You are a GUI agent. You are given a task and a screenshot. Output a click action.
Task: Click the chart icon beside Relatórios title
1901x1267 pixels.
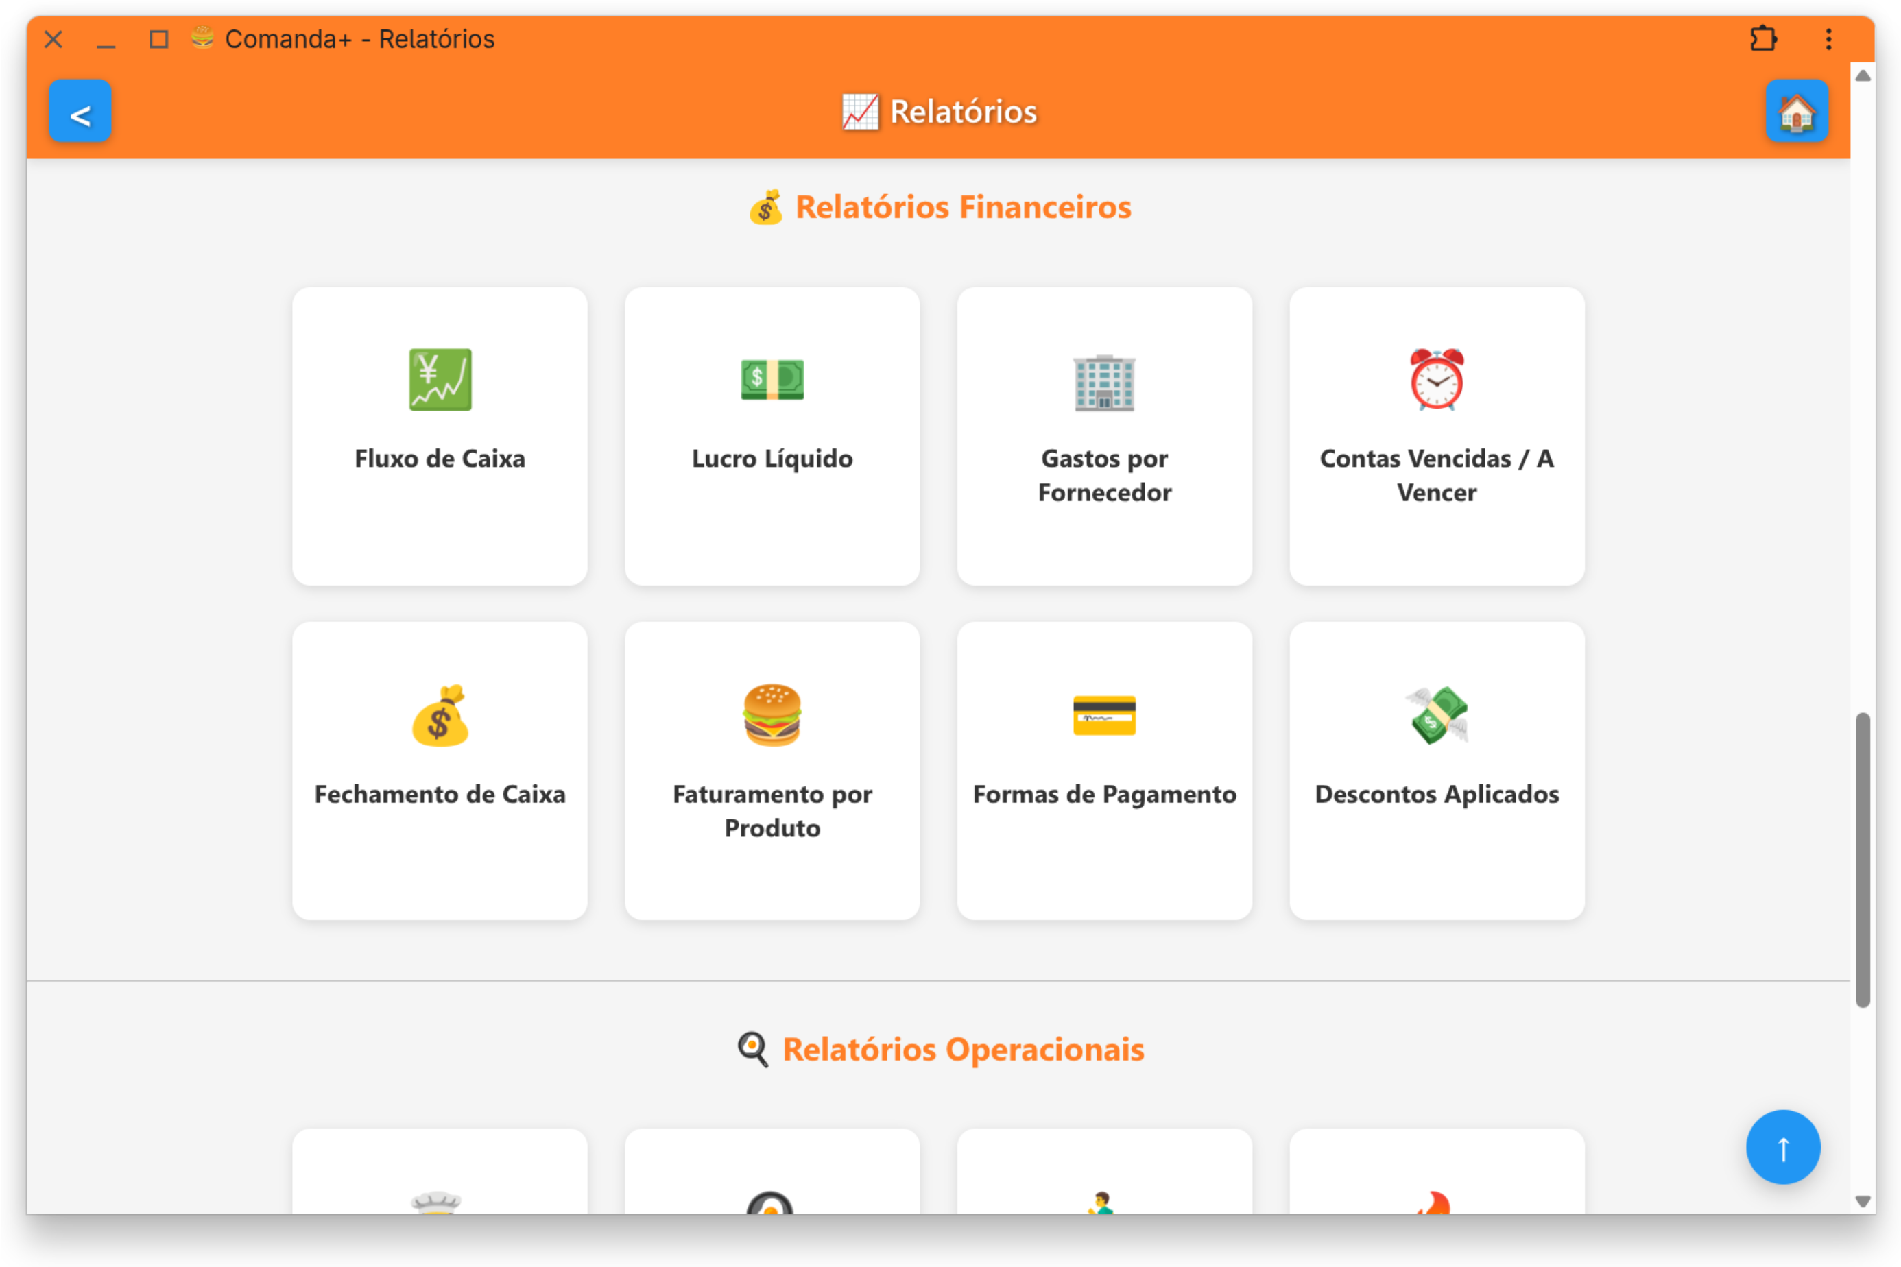(x=860, y=112)
